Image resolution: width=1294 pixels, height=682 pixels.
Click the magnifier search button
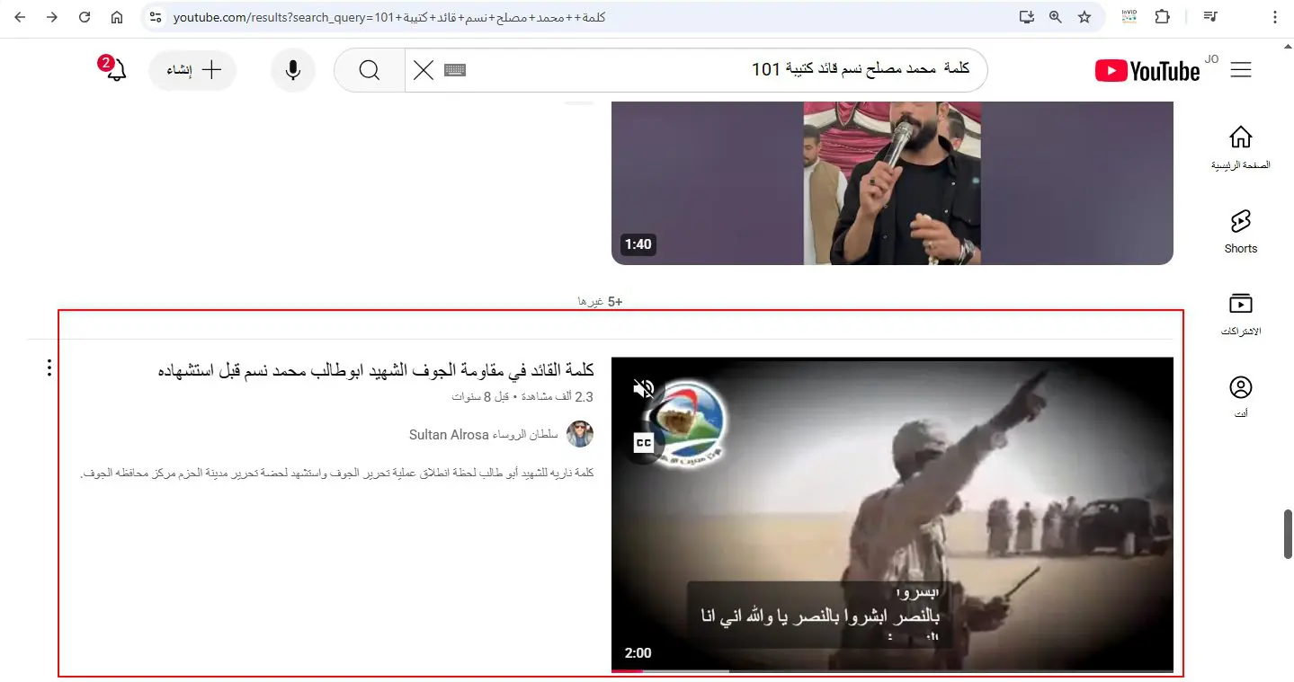coord(370,70)
